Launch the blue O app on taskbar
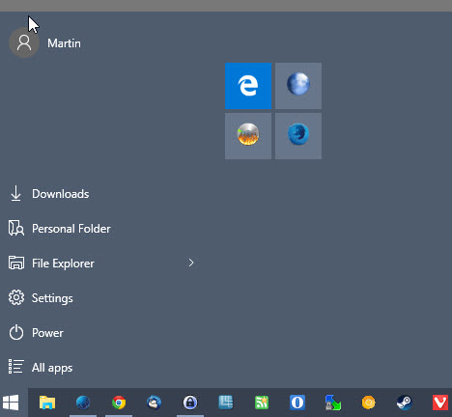The image size is (452, 417). tap(297, 403)
